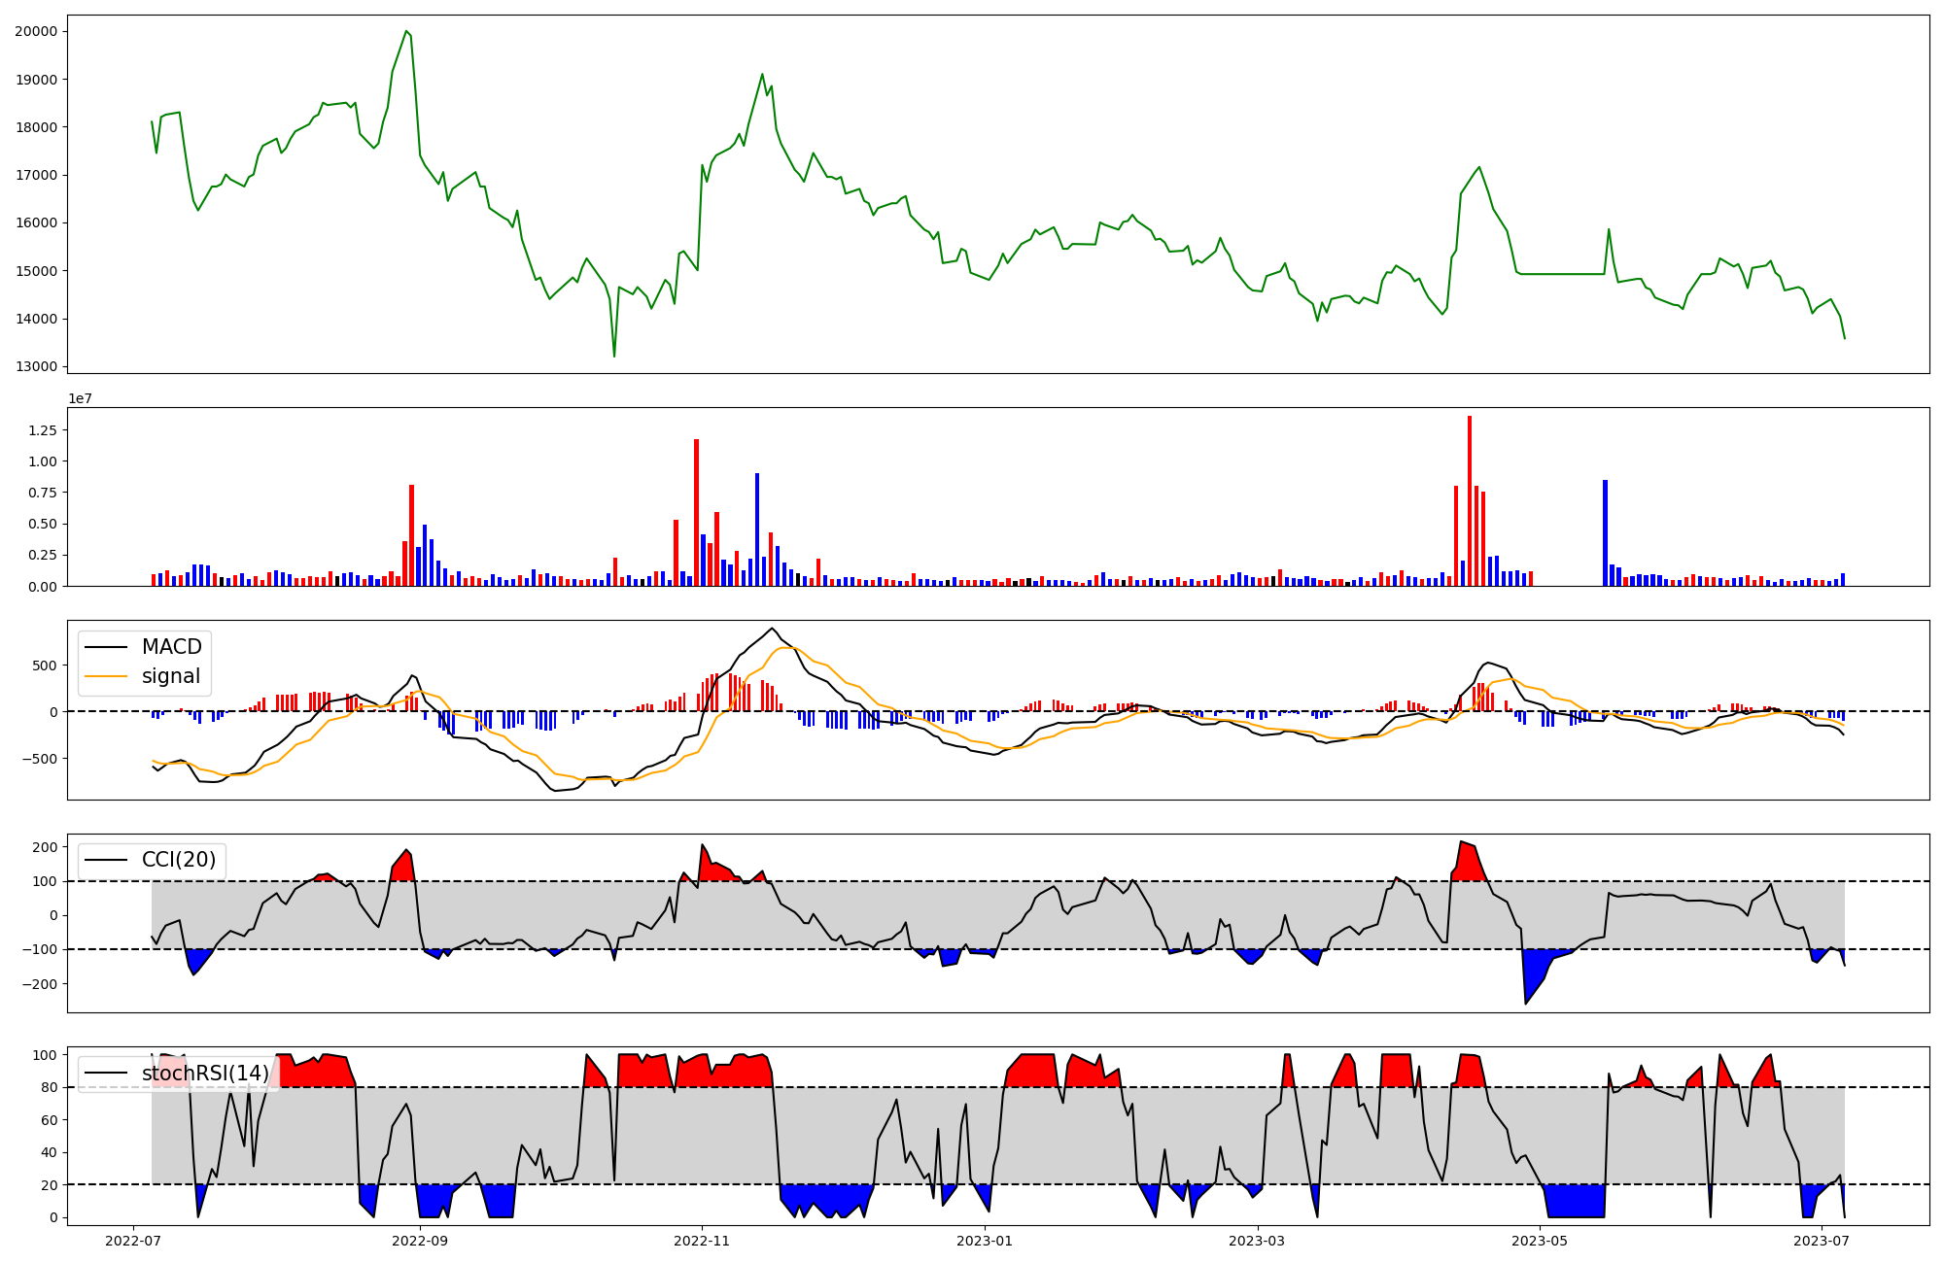Click the 80 tick on the stochRSI axis
Viewport: 1944px width, 1263px height.
coord(50,1087)
